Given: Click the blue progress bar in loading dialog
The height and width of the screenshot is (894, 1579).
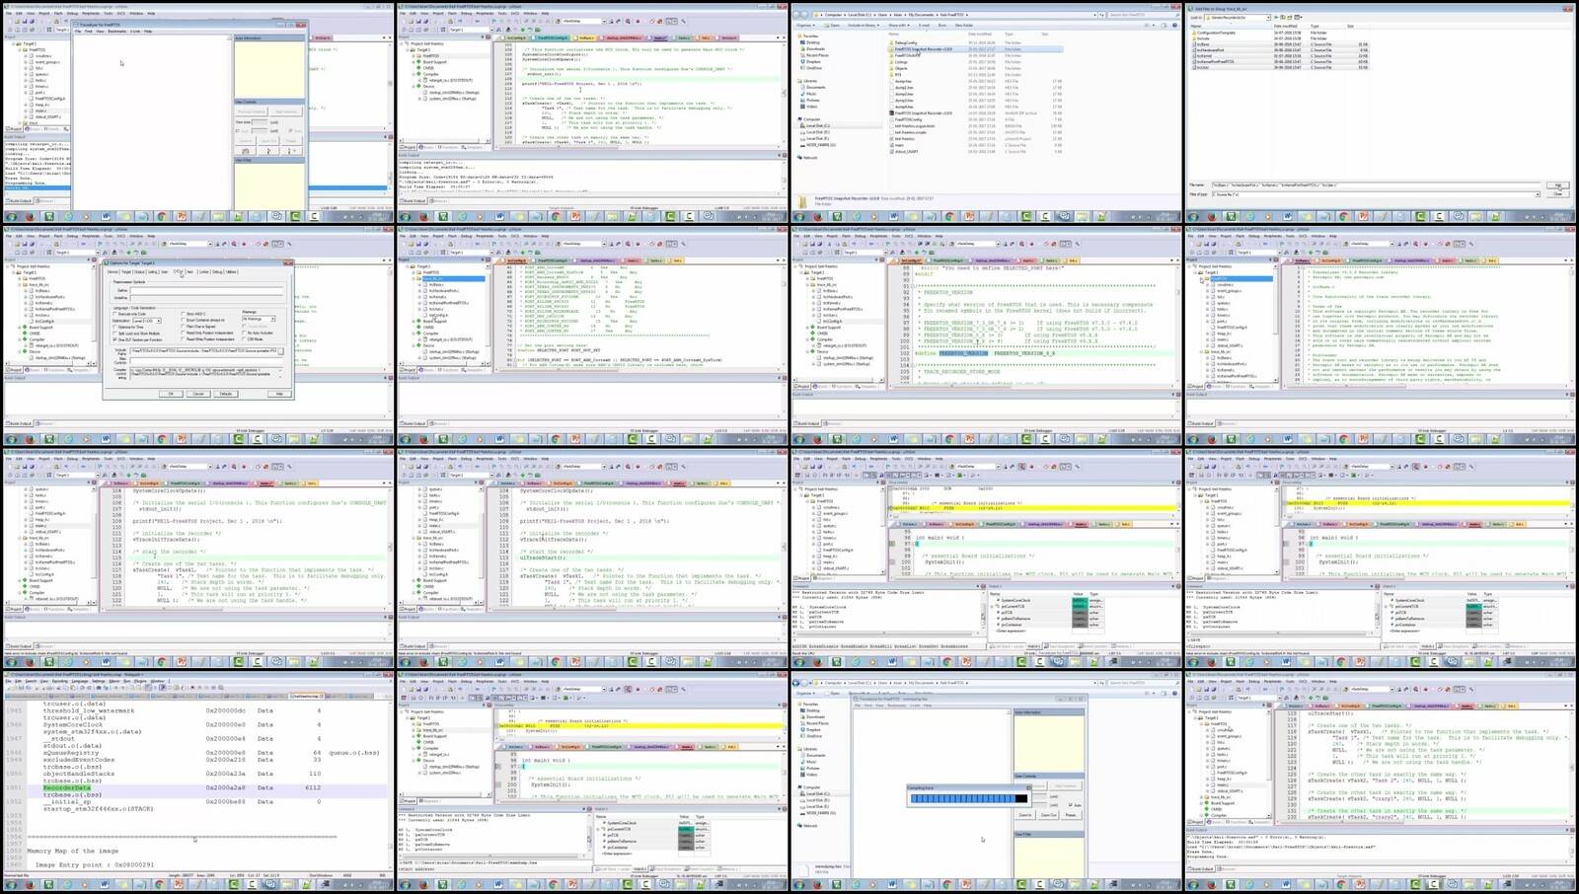Looking at the screenshot, I should coord(967,798).
